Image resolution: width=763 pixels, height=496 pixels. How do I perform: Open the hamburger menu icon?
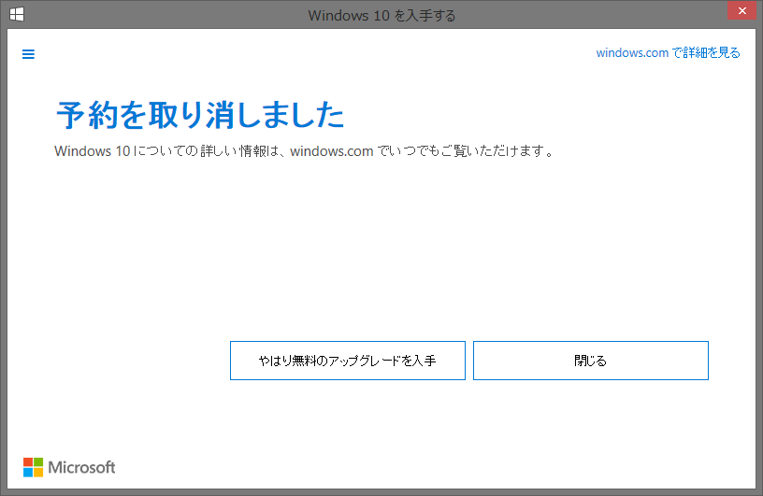click(x=28, y=54)
